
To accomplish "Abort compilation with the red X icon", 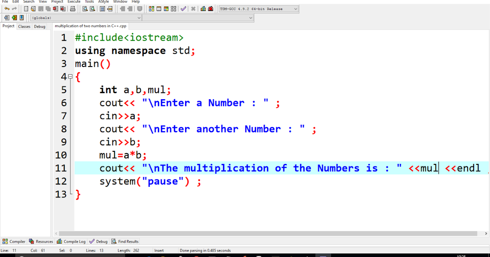I will [x=194, y=9].
